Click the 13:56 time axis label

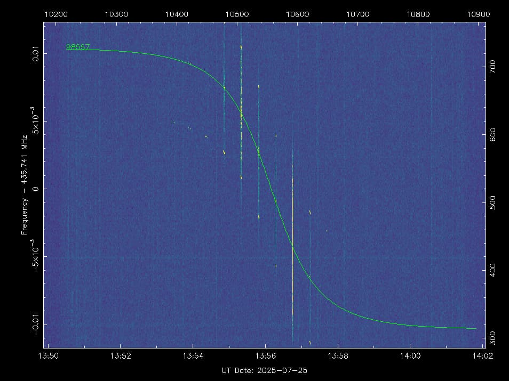coord(266,356)
